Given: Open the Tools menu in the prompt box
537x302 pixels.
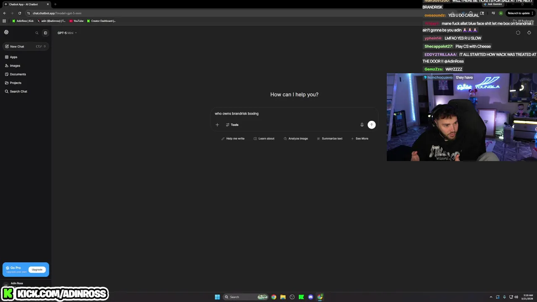Looking at the screenshot, I should pyautogui.click(x=232, y=125).
